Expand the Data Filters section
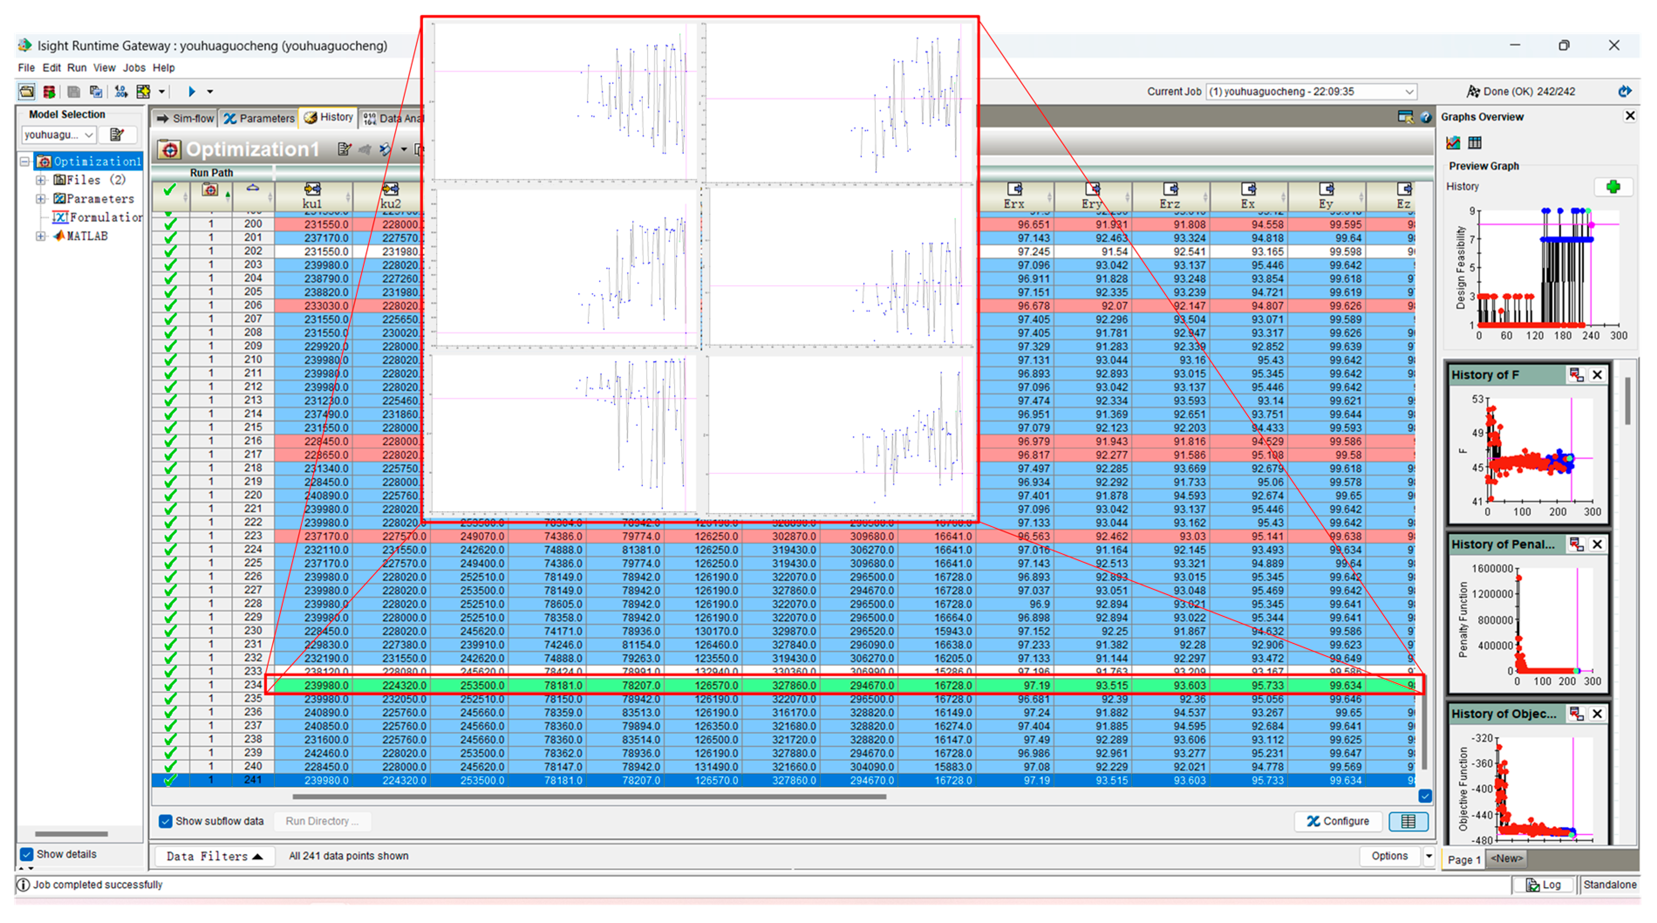The image size is (1657, 923). pyautogui.click(x=214, y=856)
